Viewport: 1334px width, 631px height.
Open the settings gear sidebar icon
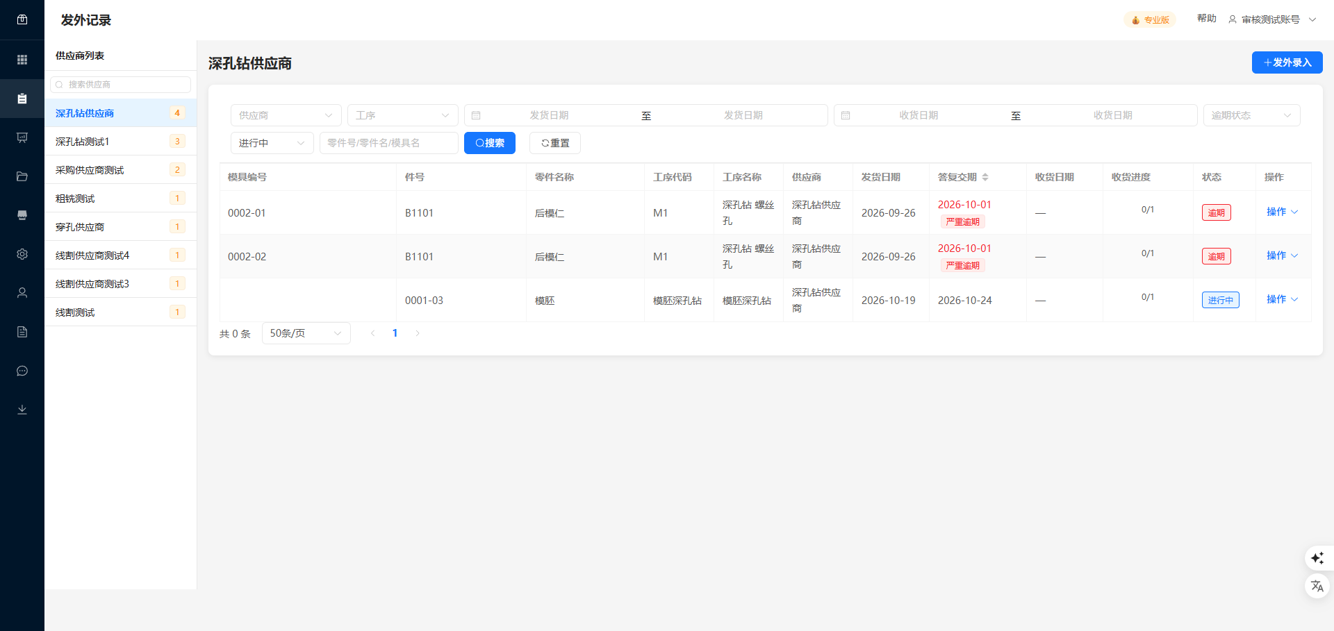tap(22, 254)
